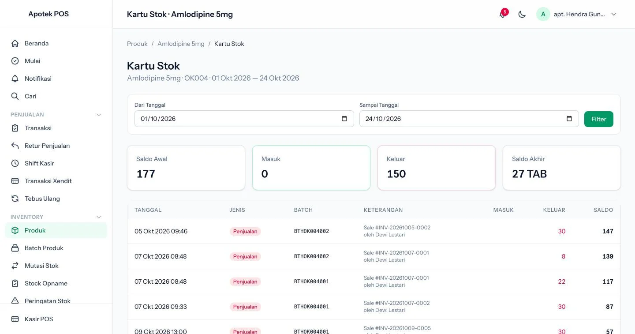The height and width of the screenshot is (334, 635).
Task: Click the Kasir POS card icon
Action: point(15,319)
